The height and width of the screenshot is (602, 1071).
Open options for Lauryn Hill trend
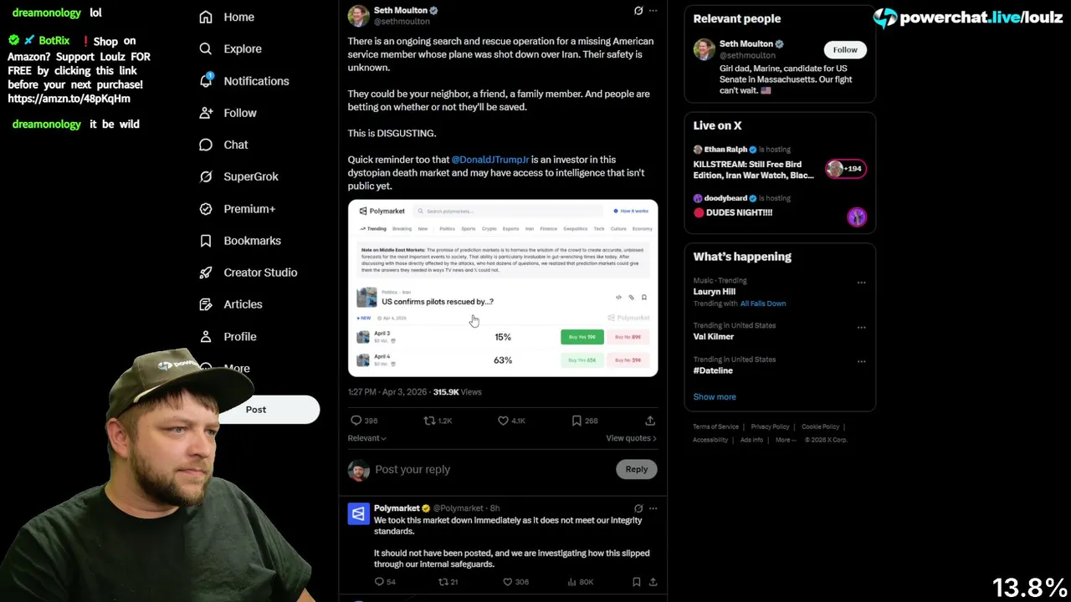click(861, 283)
